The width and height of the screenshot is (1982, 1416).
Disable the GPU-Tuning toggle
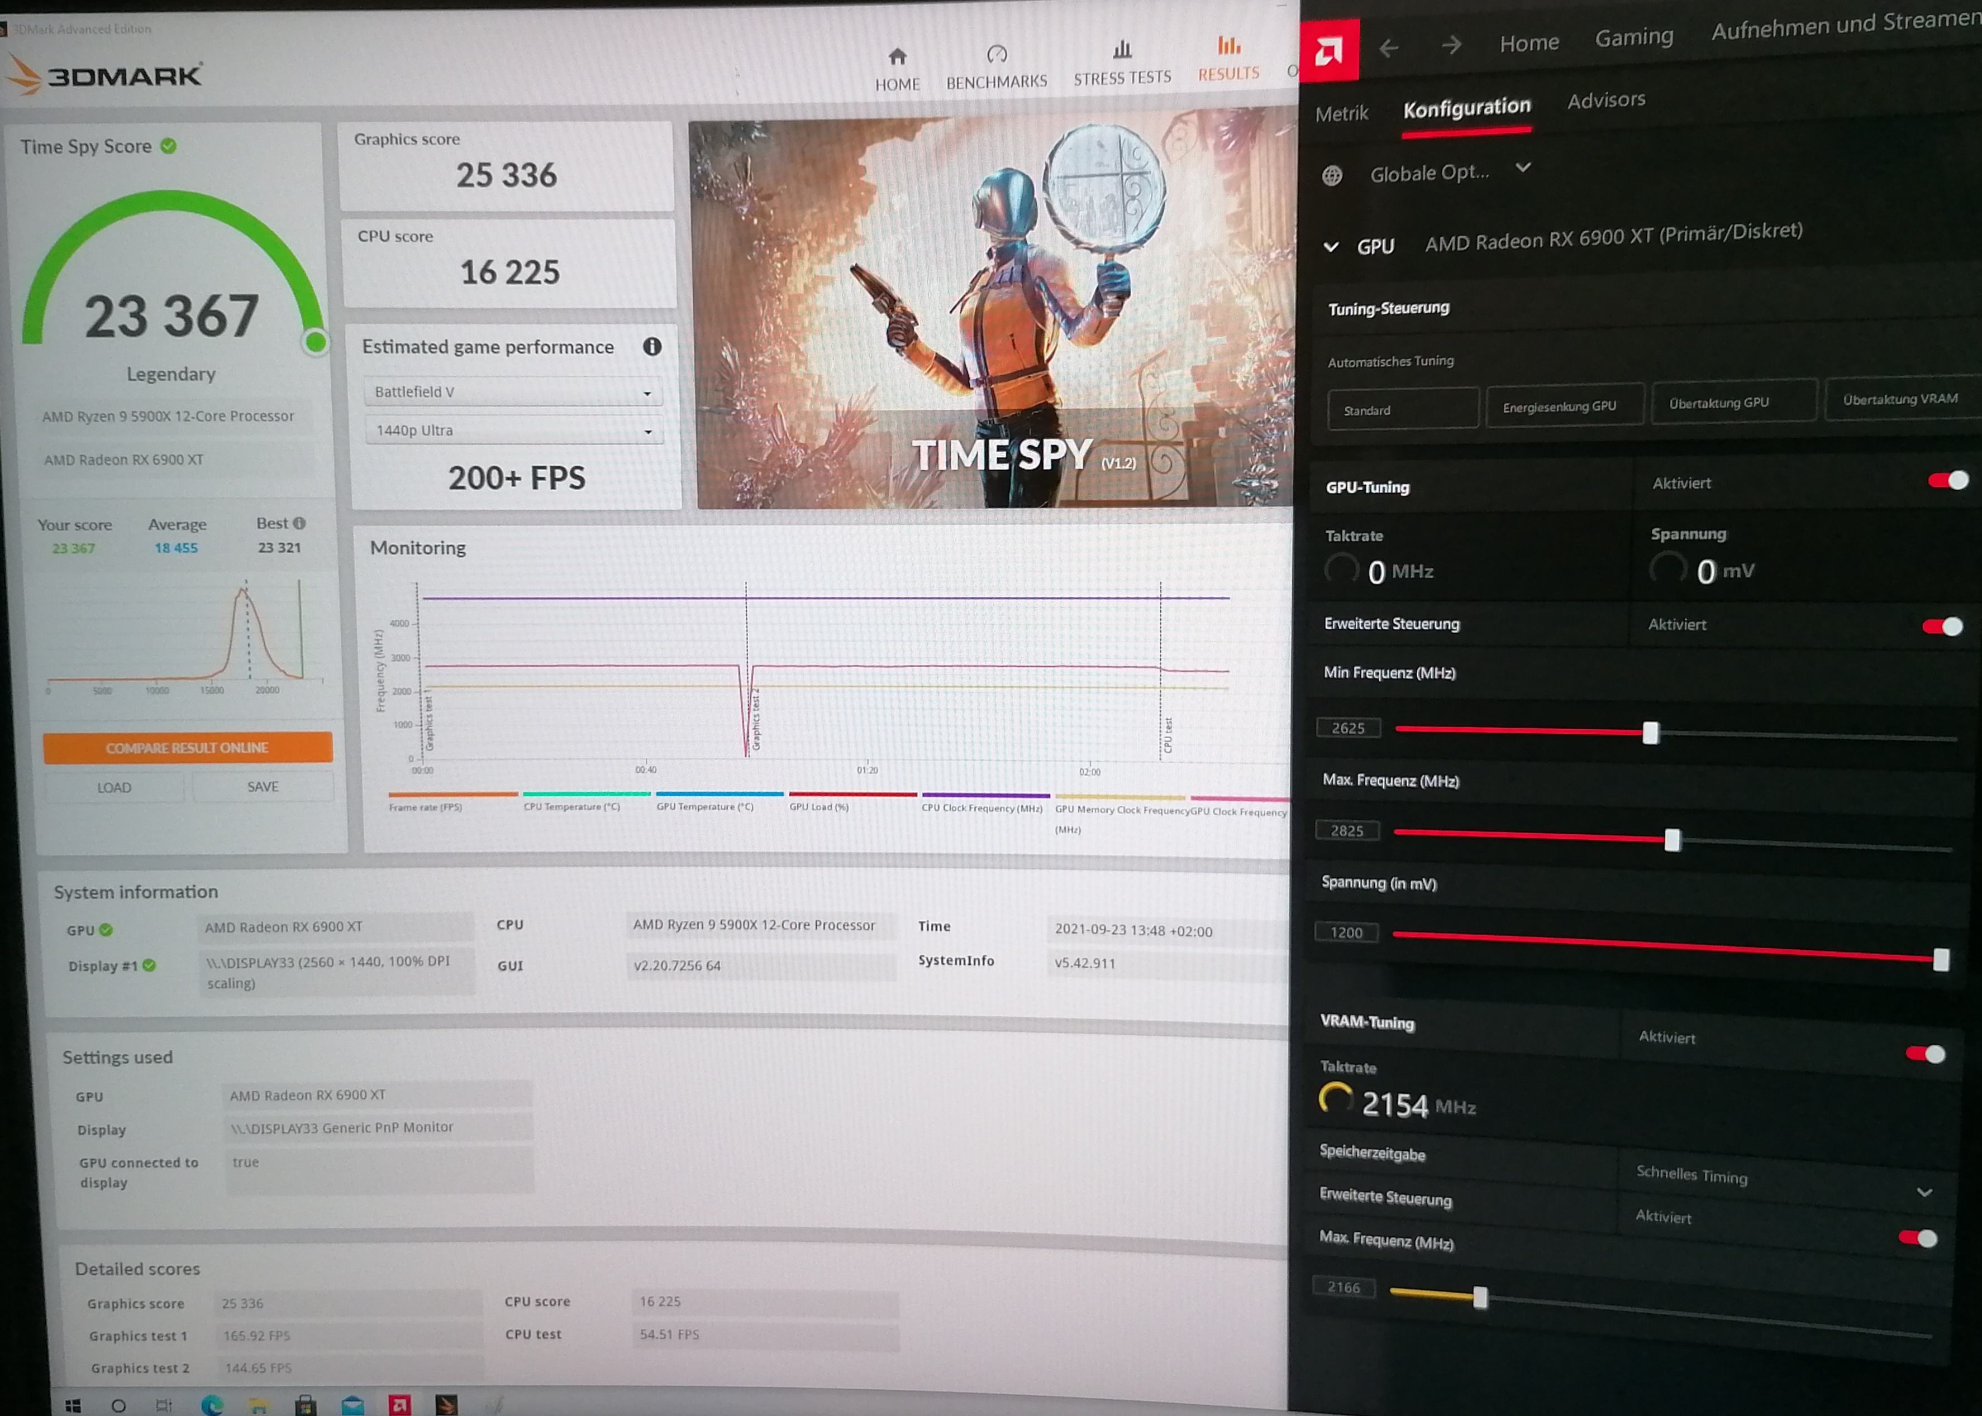(x=1948, y=480)
